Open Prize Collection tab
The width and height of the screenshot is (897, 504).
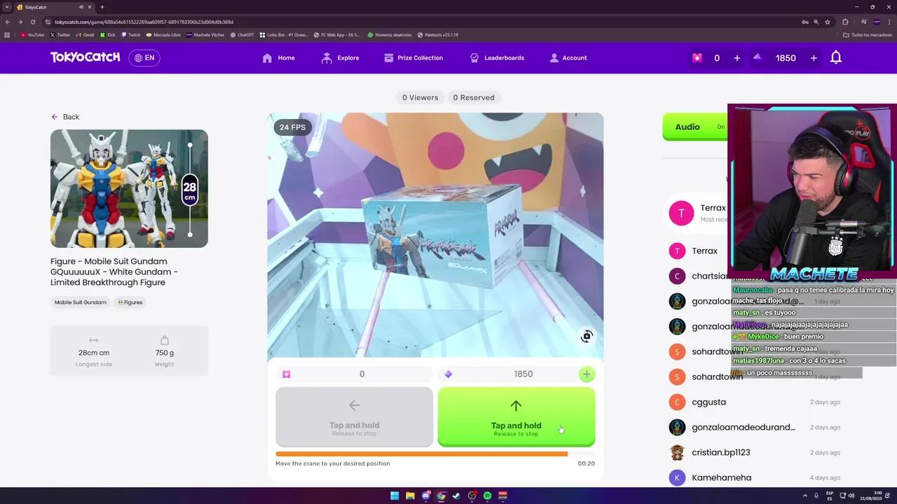(x=413, y=58)
